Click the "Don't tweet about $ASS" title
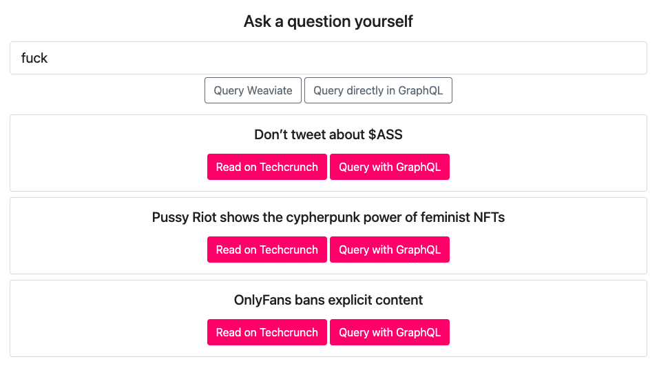The height and width of the screenshot is (366, 659). [328, 134]
